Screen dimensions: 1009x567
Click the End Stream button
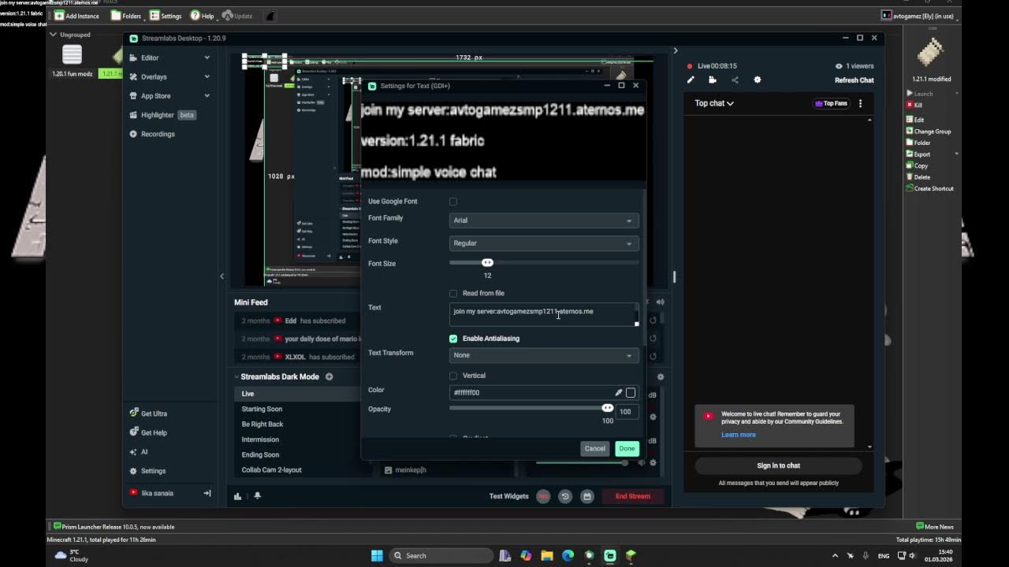click(x=633, y=496)
